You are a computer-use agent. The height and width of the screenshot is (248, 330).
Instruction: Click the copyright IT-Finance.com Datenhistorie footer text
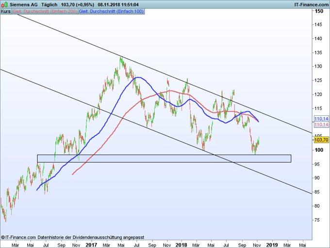pos(72,237)
